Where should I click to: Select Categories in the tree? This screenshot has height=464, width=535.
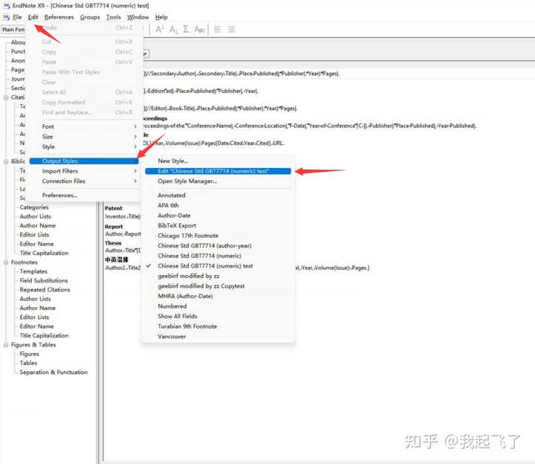point(33,207)
